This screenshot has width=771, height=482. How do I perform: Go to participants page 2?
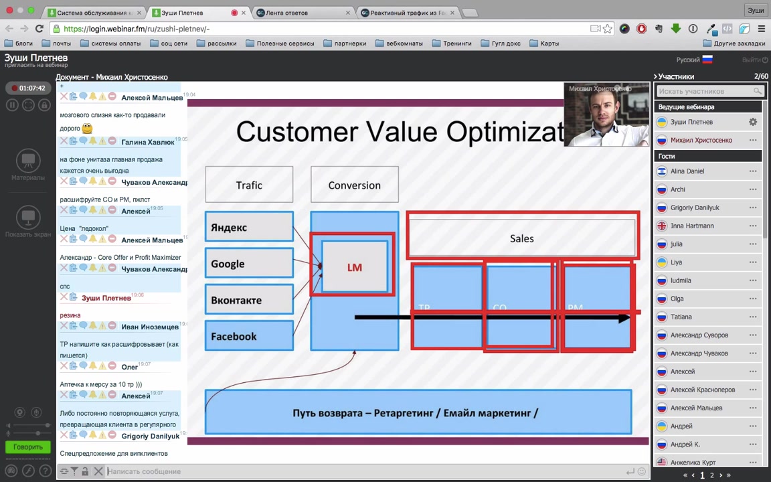pos(711,475)
